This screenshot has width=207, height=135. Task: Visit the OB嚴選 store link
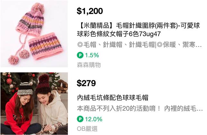(87, 129)
